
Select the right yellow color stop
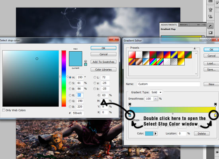tap(215, 115)
